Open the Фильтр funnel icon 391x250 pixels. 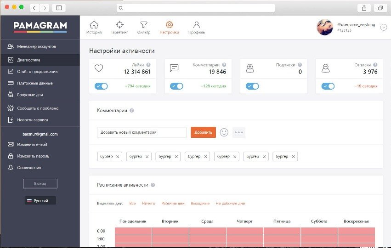click(144, 25)
